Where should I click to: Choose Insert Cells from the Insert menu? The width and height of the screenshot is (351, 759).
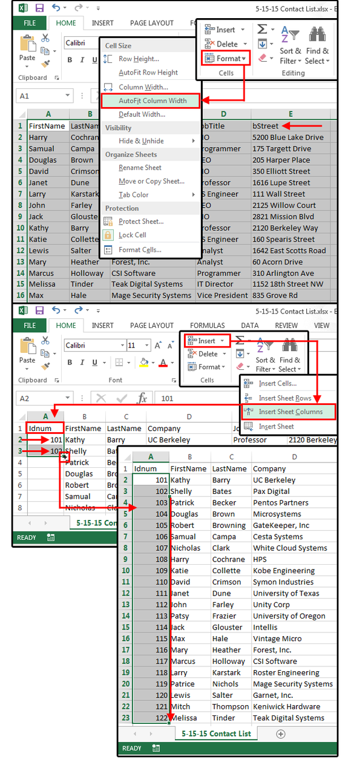pyautogui.click(x=278, y=383)
